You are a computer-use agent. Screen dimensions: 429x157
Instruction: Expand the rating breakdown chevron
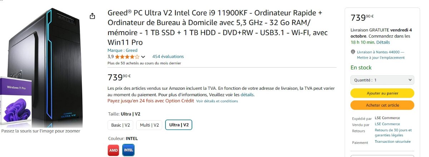click(x=143, y=57)
